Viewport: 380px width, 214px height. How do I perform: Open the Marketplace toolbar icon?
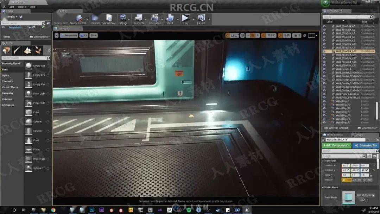point(109,19)
